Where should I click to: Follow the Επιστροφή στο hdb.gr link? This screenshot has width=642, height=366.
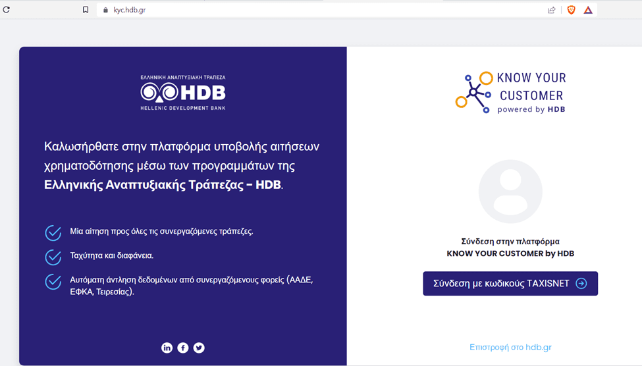click(x=510, y=347)
